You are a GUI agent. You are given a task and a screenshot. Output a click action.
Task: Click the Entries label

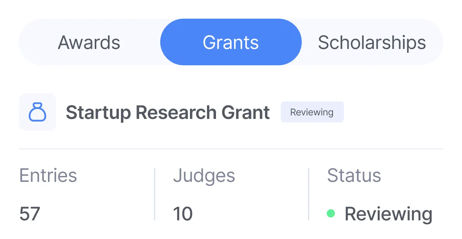pyautogui.click(x=48, y=175)
